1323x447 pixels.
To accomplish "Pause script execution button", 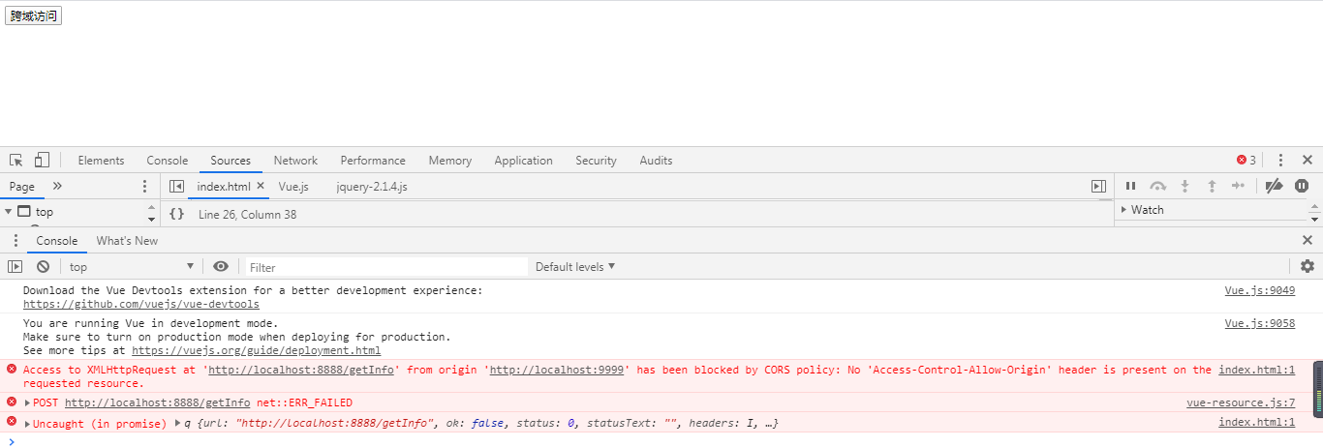I will tap(1130, 186).
